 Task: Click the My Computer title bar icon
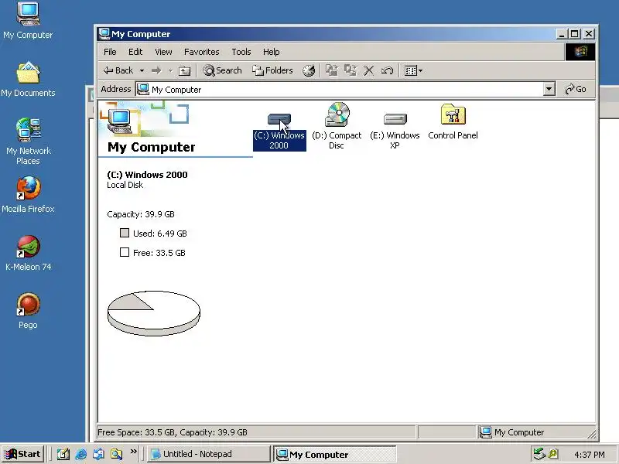104,34
